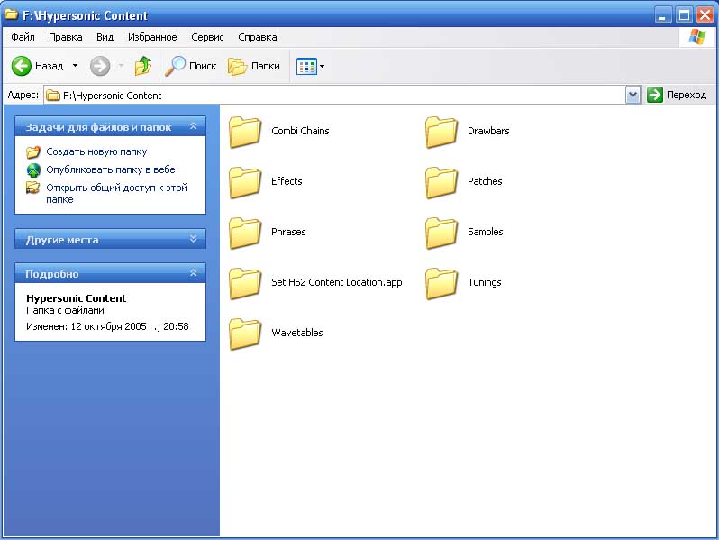Click the Windows flag logo
This screenshot has height=540, width=719.
697,37
